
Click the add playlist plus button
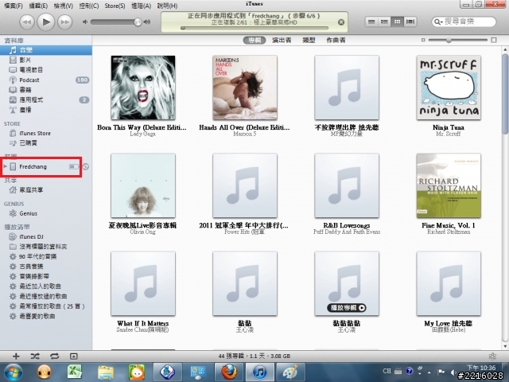(x=16, y=357)
